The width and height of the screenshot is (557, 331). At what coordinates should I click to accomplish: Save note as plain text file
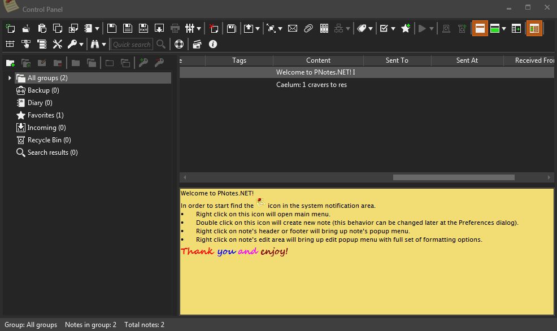(x=143, y=28)
